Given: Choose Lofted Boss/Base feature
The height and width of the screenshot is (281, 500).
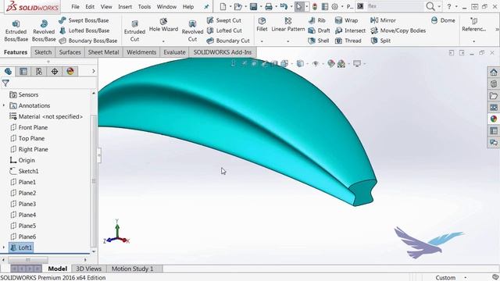Looking at the screenshot, I should [84, 30].
